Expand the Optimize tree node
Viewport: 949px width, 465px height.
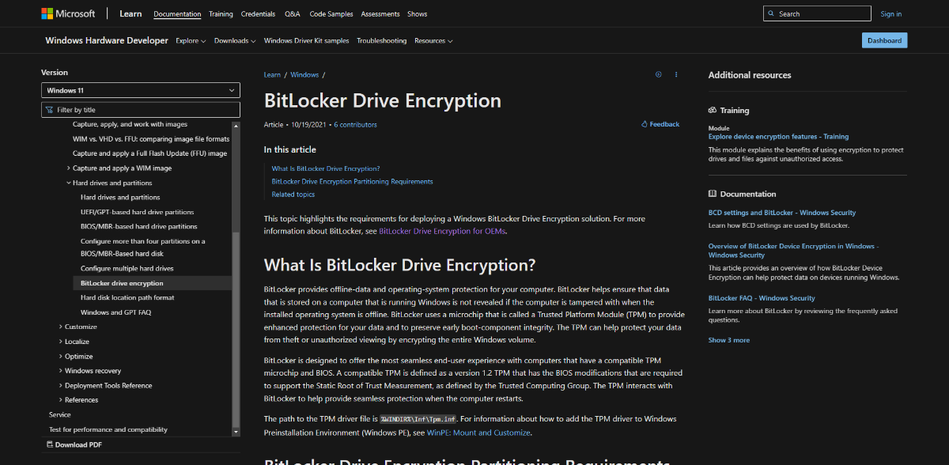pos(61,357)
